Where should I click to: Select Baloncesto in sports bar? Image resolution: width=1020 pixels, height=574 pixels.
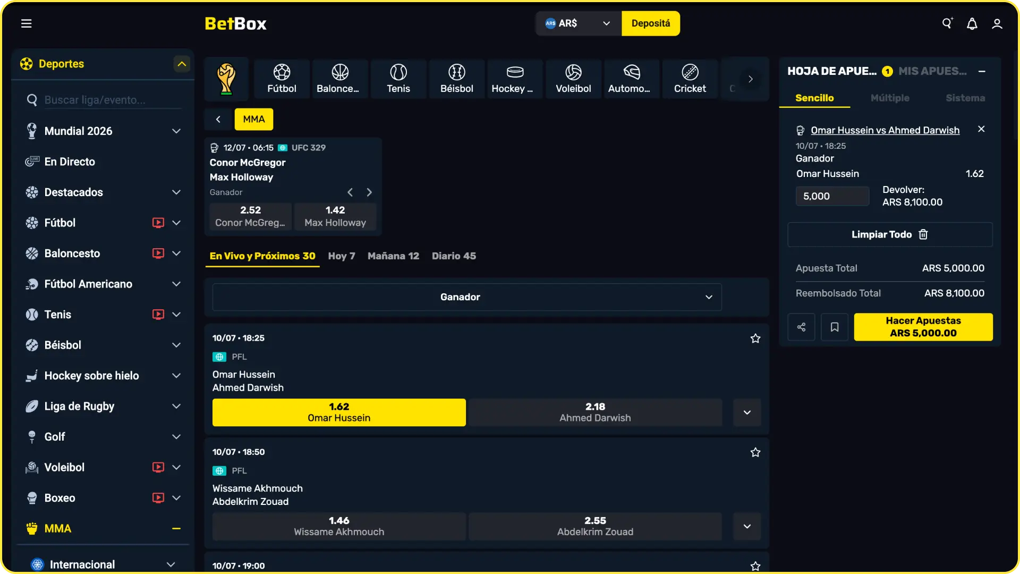339,79
